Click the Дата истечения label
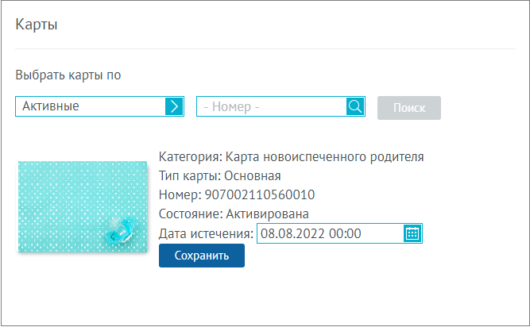This screenshot has width=530, height=327. coord(206,233)
